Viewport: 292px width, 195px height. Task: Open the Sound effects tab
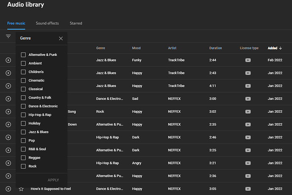tap(47, 23)
